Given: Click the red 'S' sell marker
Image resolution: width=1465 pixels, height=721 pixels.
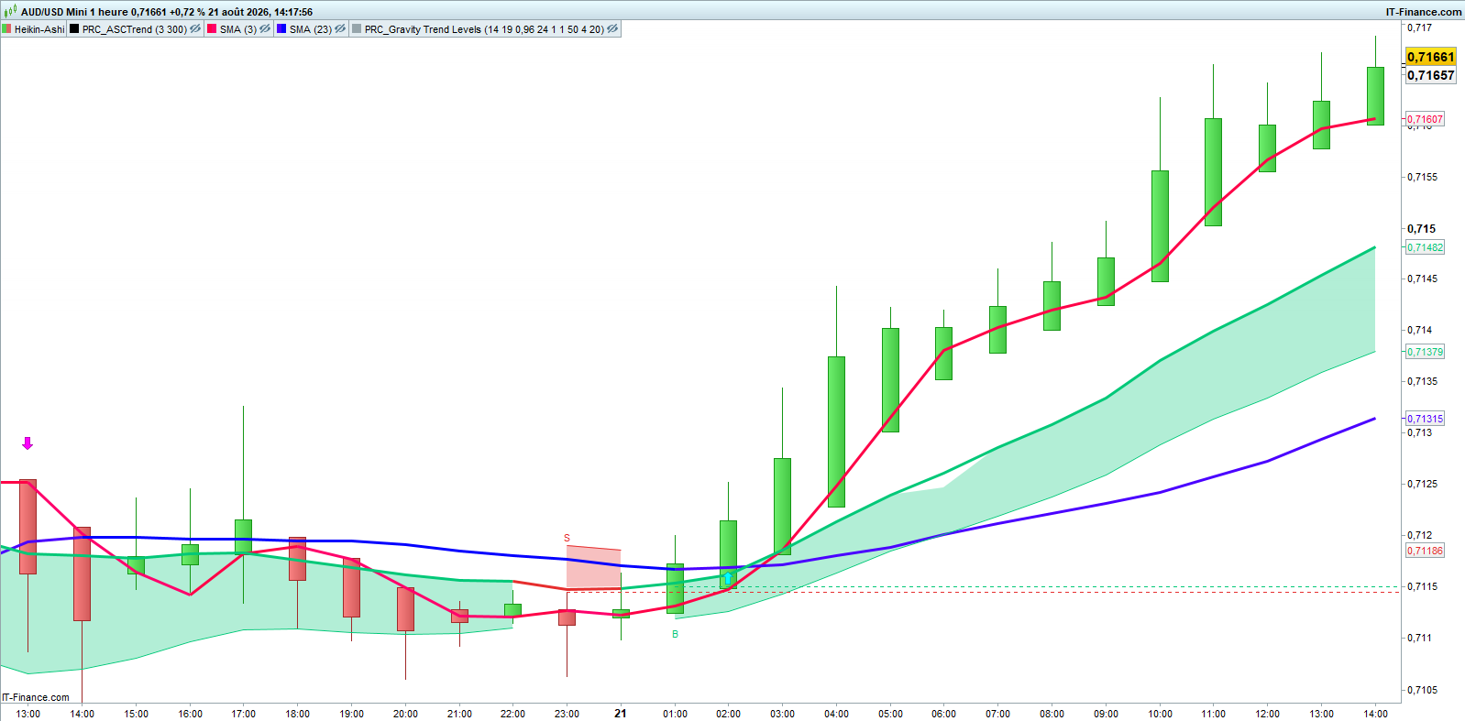Looking at the screenshot, I should click(567, 539).
